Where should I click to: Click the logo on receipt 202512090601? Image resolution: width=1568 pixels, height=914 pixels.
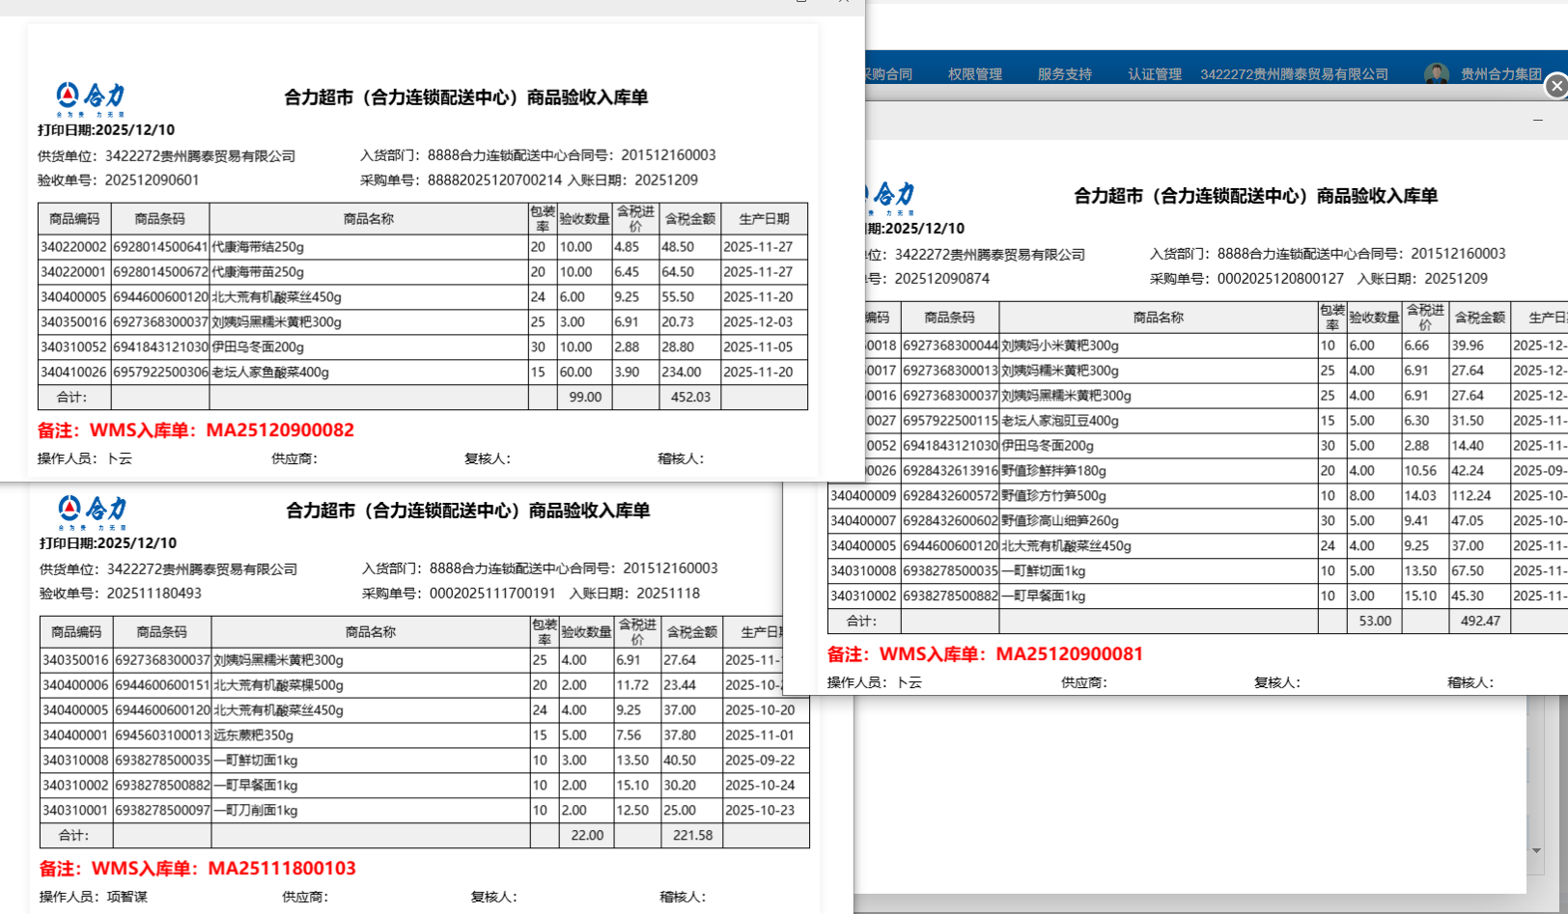click(x=91, y=97)
